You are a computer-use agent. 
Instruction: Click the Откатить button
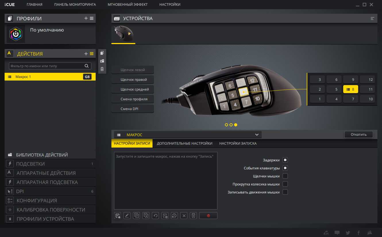click(x=358, y=134)
